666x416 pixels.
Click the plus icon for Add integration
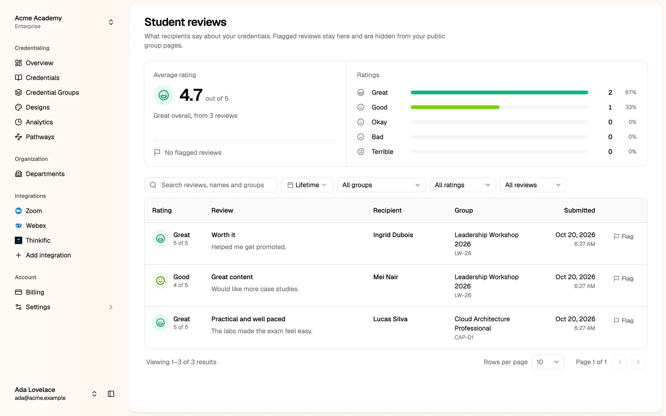tap(18, 255)
